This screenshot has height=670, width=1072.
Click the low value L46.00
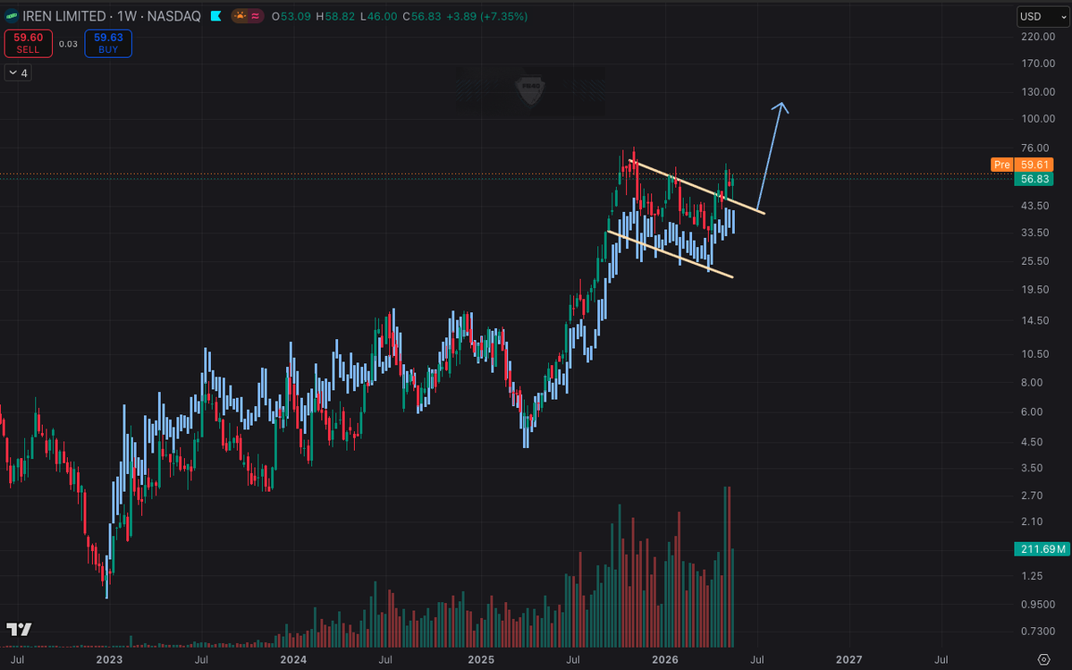[379, 16]
